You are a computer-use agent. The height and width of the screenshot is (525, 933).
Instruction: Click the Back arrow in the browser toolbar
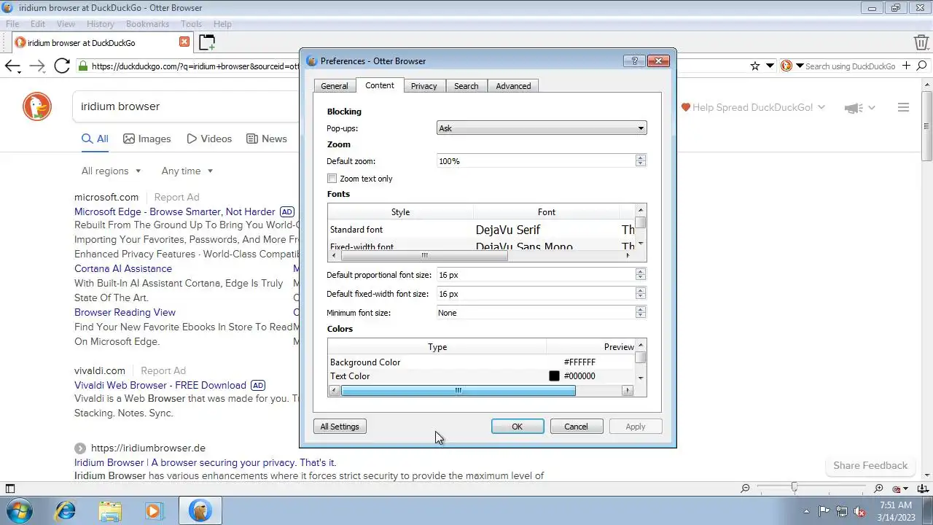(x=12, y=66)
